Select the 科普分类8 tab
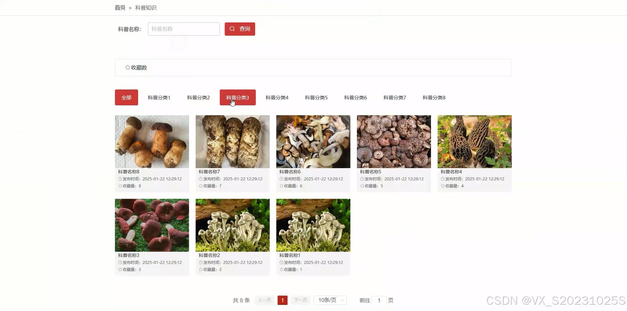The width and height of the screenshot is (627, 311). point(434,98)
